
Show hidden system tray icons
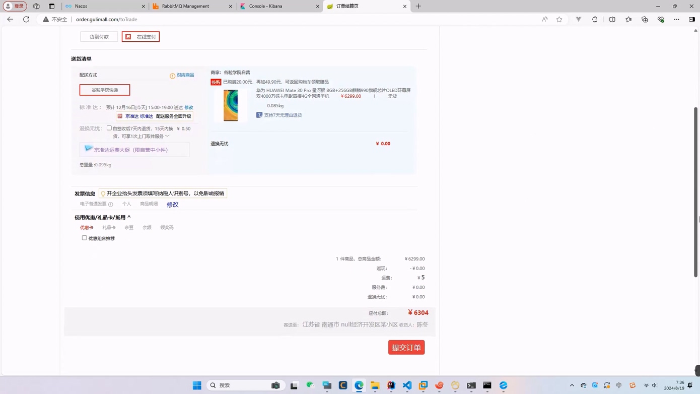[572, 385]
